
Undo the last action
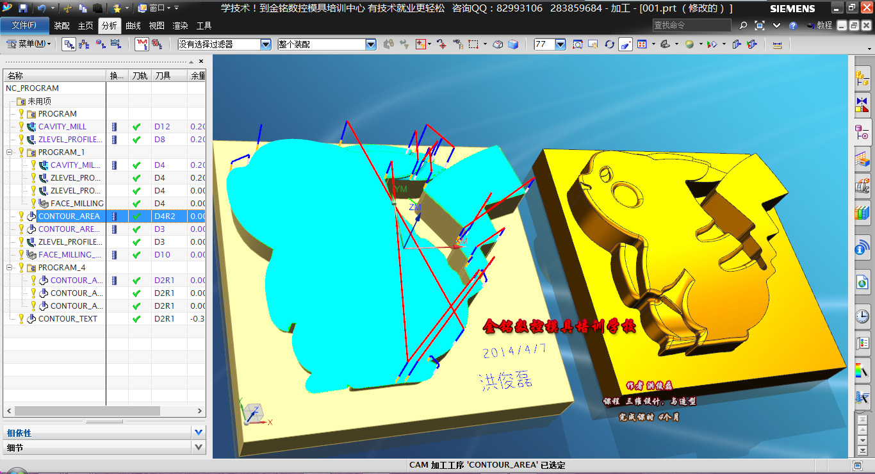42,8
